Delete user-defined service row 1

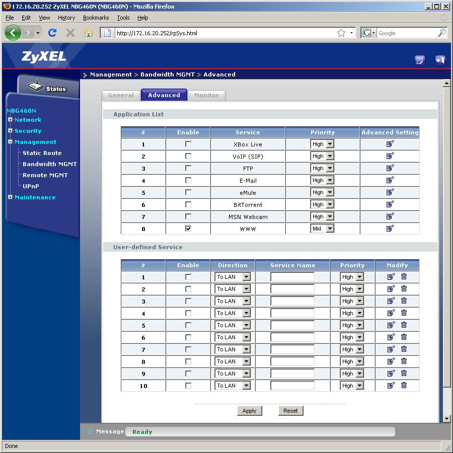tap(404, 277)
